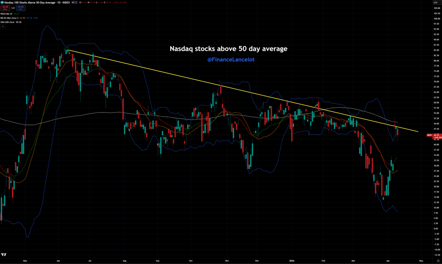Click the 2026 label on the time axis
Image resolution: width=442 pixels, height=264 pixels.
coord(292,261)
